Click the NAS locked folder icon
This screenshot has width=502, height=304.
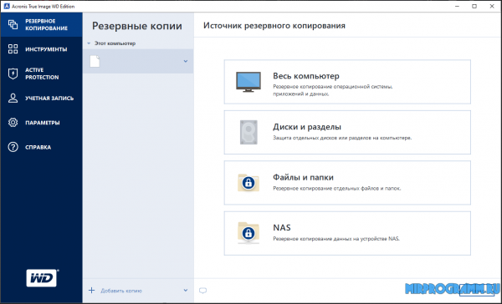click(248, 233)
